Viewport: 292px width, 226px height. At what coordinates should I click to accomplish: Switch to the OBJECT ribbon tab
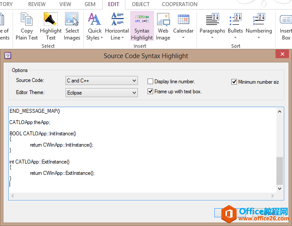pos(141,4)
